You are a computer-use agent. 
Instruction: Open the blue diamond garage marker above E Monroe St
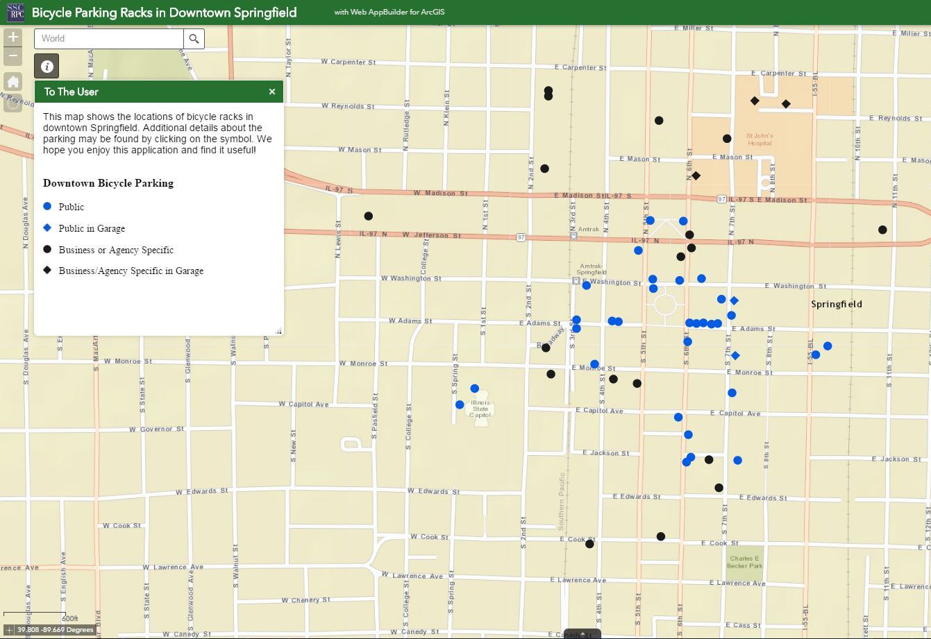click(735, 356)
